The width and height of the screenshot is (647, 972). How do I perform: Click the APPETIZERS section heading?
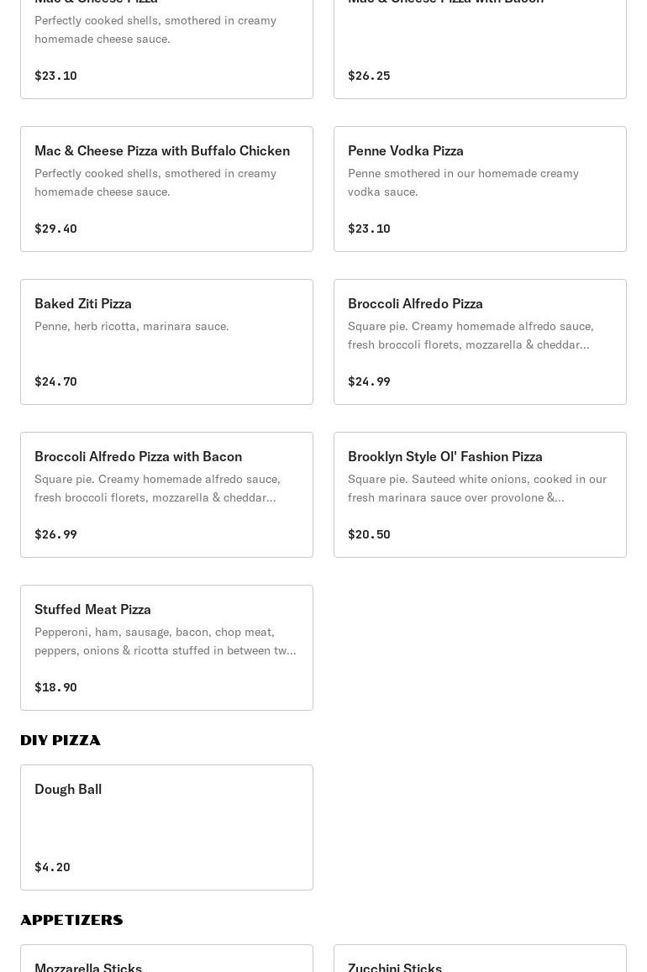pyautogui.click(x=71, y=920)
